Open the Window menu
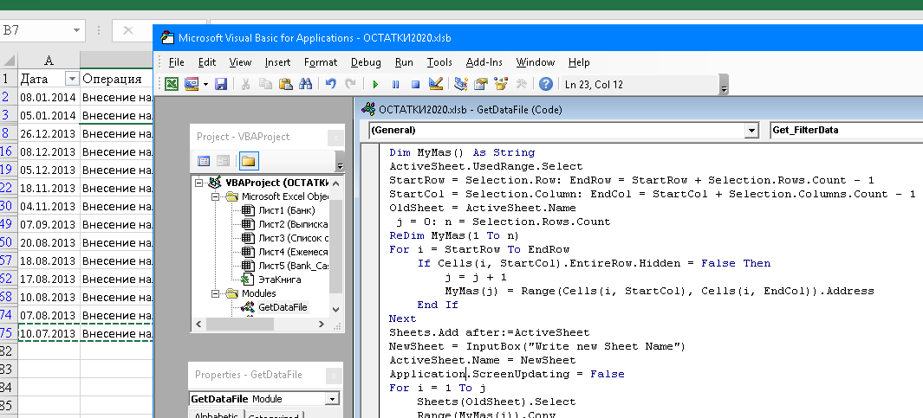Viewport: 923px width, 418px height. click(x=535, y=61)
